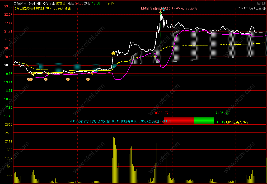Viewport: 267px width, 184px height.
Task: Click the 分时 label in the header
Action: point(32,3)
